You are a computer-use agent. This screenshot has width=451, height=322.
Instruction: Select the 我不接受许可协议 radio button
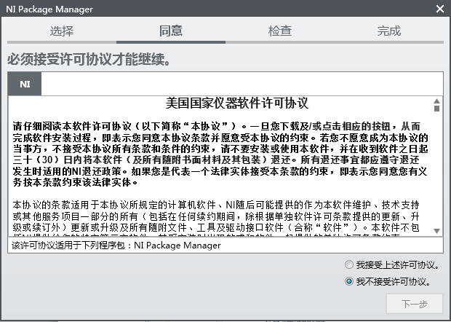[x=349, y=281]
